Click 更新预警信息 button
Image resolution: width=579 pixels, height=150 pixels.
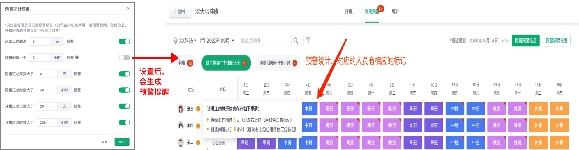coord(526,40)
